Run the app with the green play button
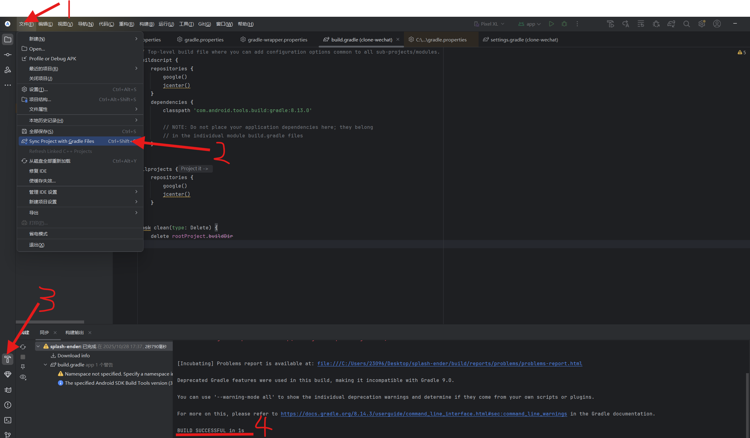This screenshot has height=438, width=750. tap(551, 24)
